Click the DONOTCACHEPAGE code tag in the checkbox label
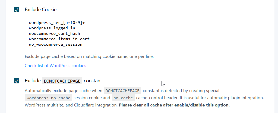Image resolution: width=278 pixels, height=113 pixels. (62, 81)
